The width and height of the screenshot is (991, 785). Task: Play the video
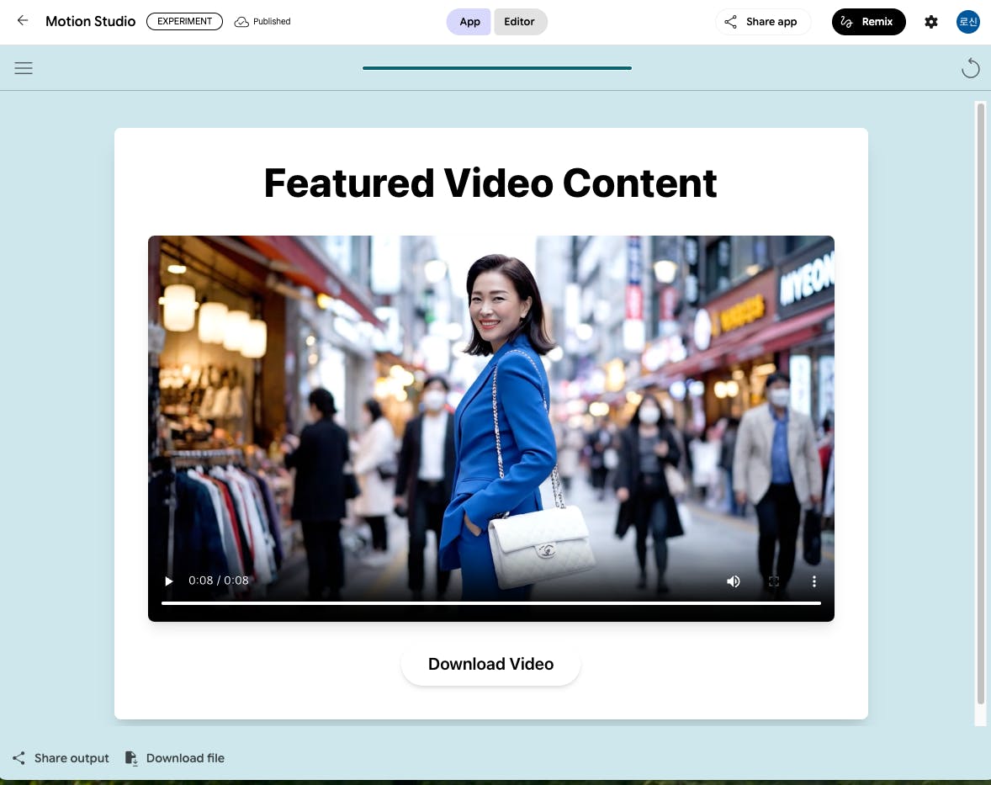pyautogui.click(x=169, y=581)
